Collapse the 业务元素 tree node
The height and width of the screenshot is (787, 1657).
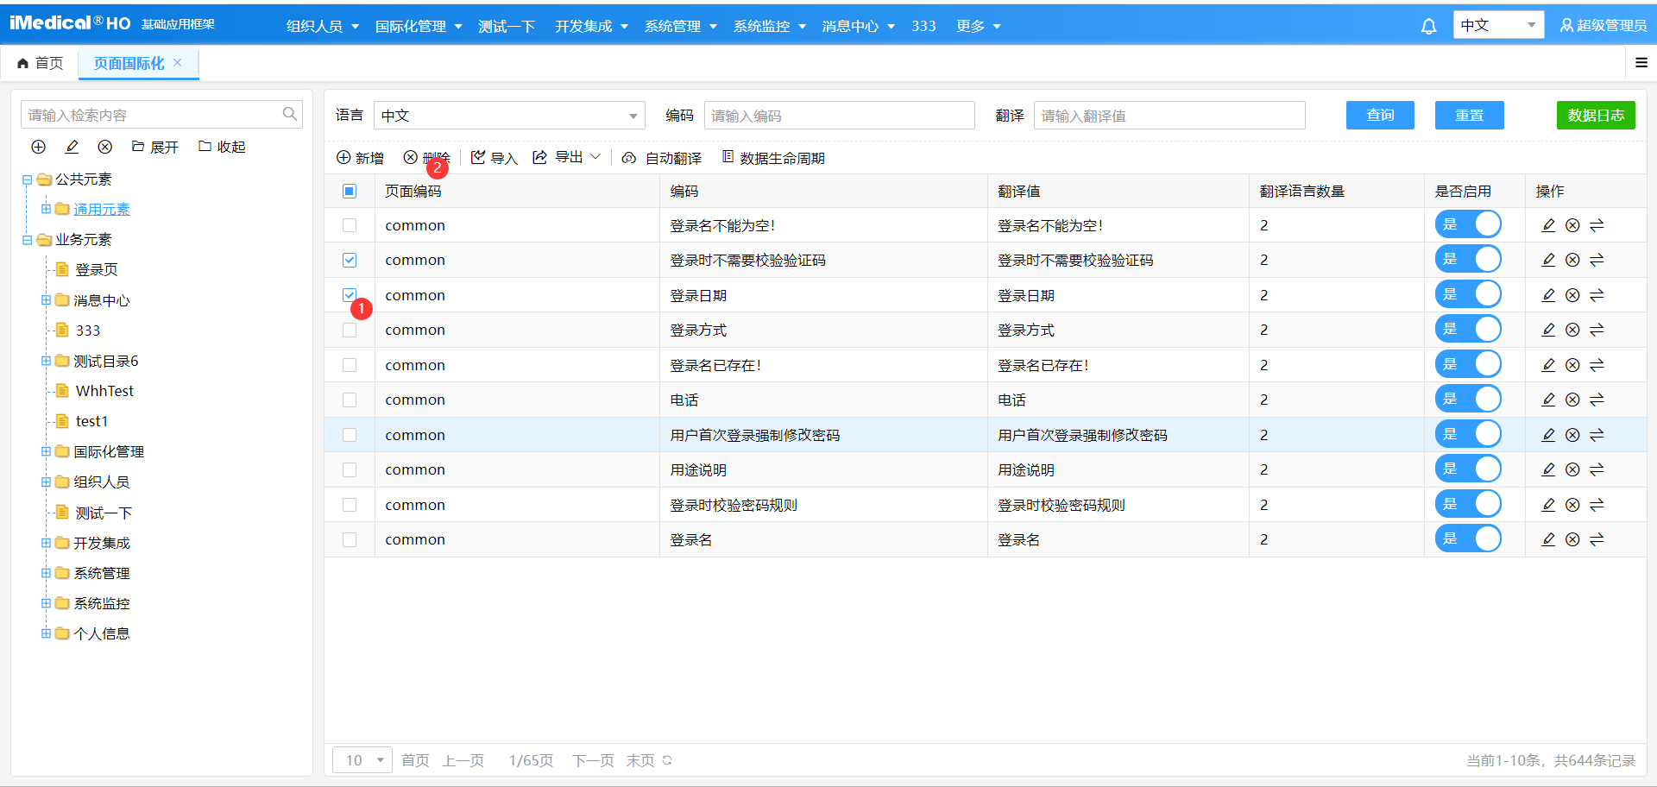click(27, 240)
